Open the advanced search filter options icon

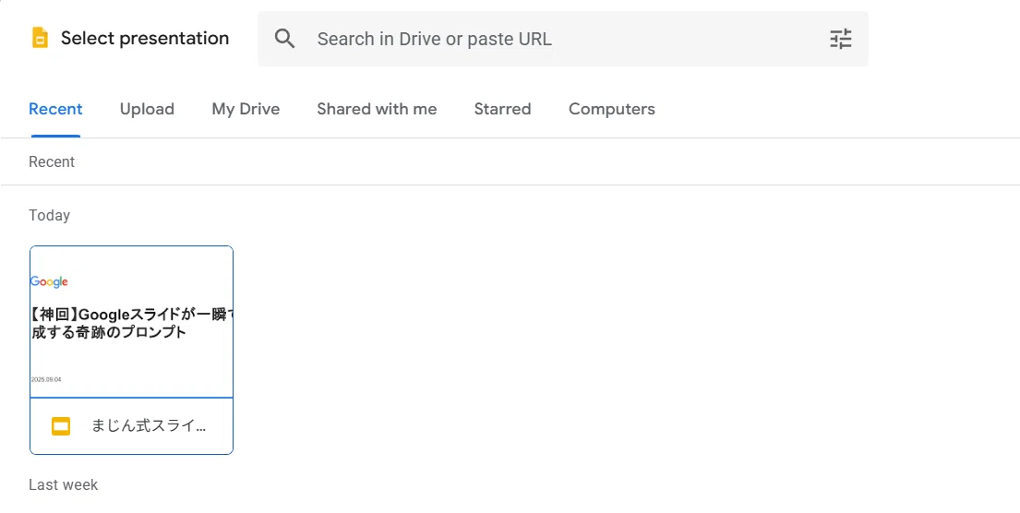(x=840, y=39)
